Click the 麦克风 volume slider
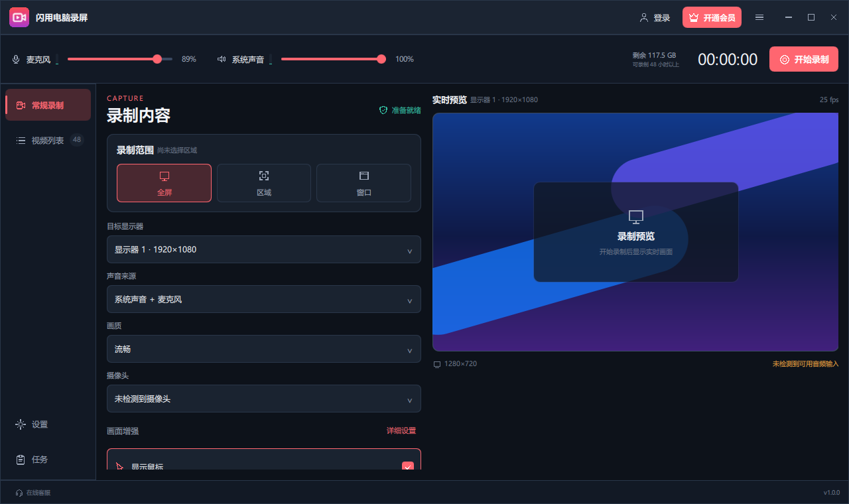849x504 pixels. click(x=120, y=59)
